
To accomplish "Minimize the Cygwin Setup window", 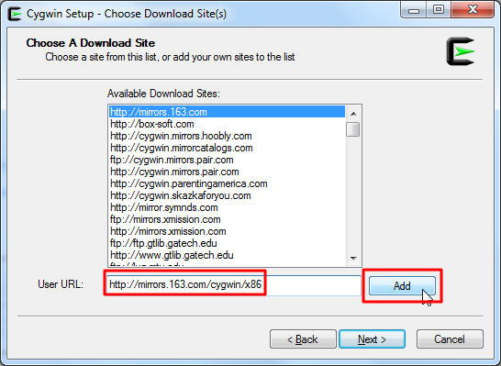I will 414,10.
